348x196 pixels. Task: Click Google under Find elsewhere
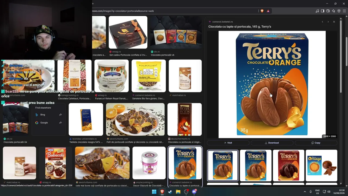(x=49, y=122)
